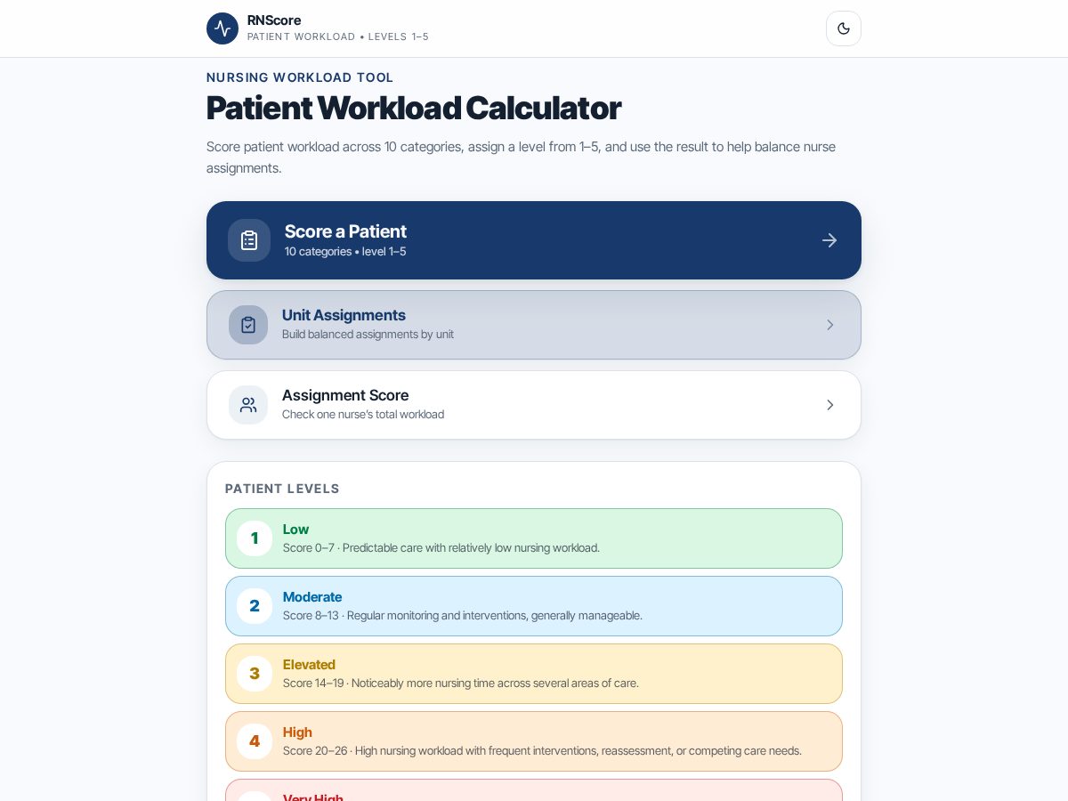Viewport: 1068px width, 801px height.
Task: Click the clipboard icon on Score a Patient
Action: [249, 240]
